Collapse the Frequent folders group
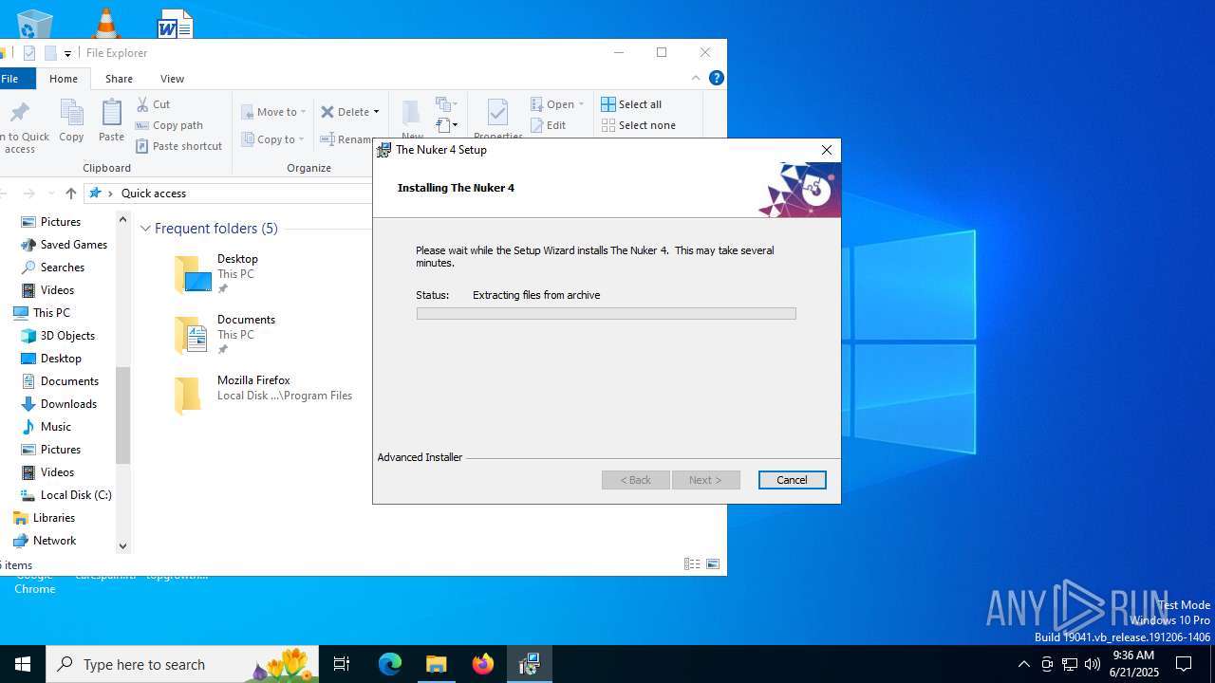The width and height of the screenshot is (1215, 683). click(145, 229)
